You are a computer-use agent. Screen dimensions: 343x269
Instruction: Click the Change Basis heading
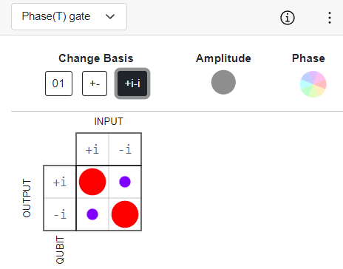click(x=96, y=58)
